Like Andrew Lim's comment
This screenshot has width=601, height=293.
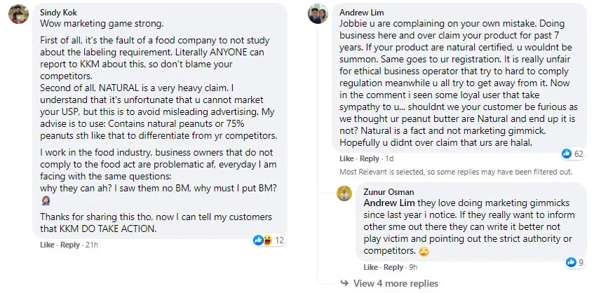tap(346, 158)
